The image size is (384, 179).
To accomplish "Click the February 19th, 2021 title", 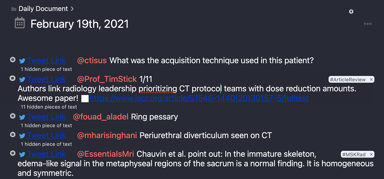I will point(79,24).
